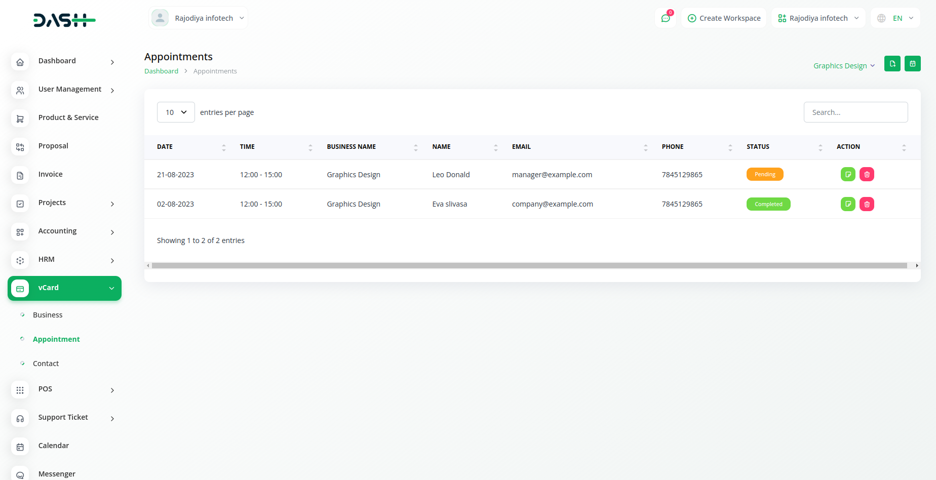The width and height of the screenshot is (936, 480).
Task: Edit Leo Donald's appointment via green icon
Action: coord(848,175)
